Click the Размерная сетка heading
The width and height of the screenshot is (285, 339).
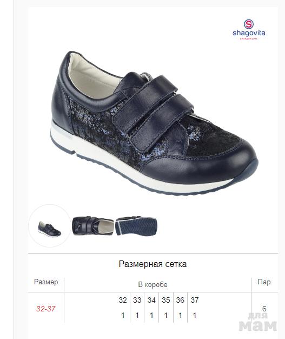153,264
